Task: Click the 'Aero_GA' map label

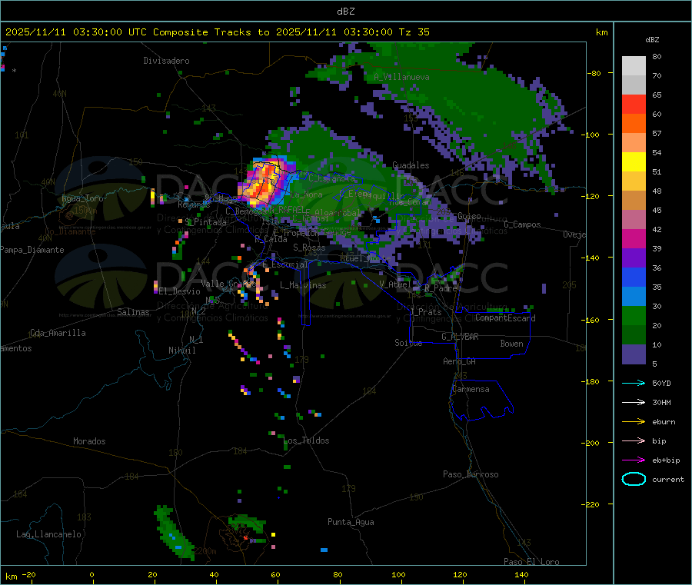Action: pyautogui.click(x=460, y=361)
